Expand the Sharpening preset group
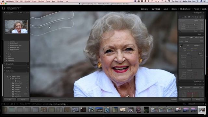The height and width of the screenshot is (117, 208). [6, 58]
